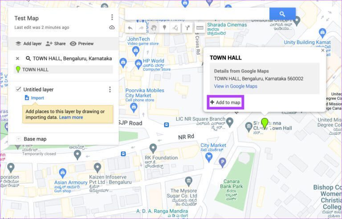Toggle the Untitled layer checkbox

click(18, 89)
